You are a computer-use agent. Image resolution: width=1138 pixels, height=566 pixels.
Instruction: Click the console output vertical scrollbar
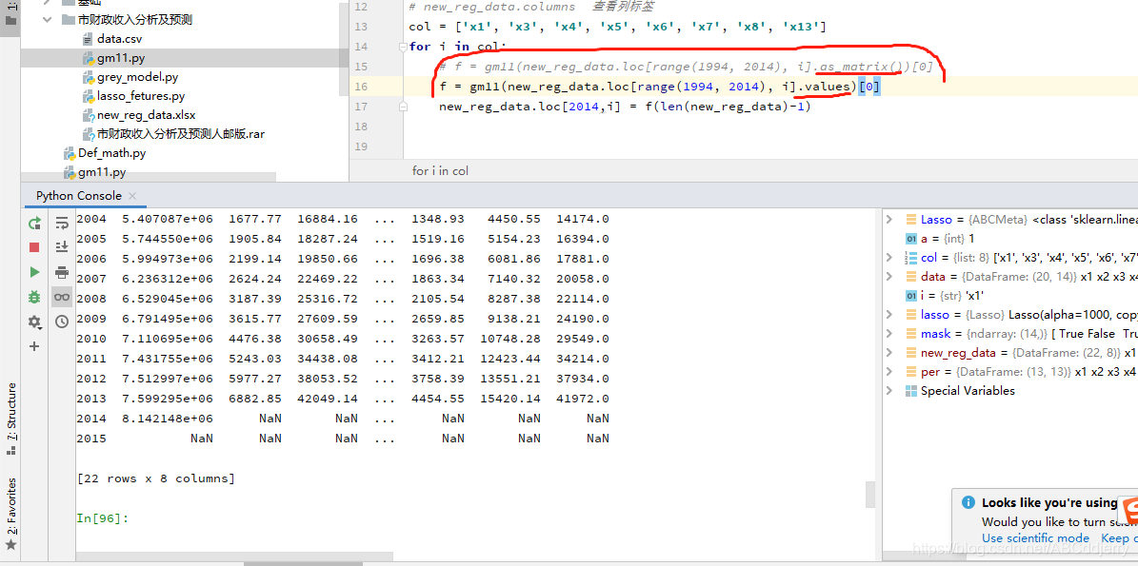tap(870, 495)
